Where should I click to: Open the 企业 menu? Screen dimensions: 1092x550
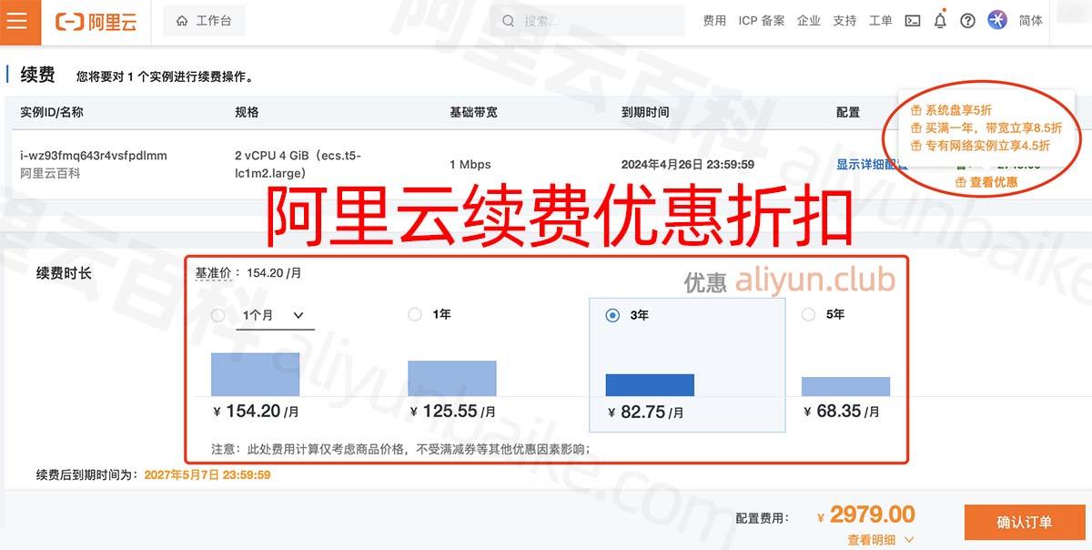[808, 21]
